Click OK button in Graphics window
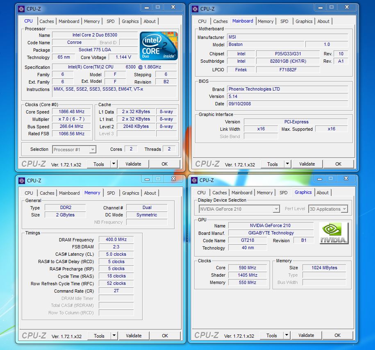 337,335
